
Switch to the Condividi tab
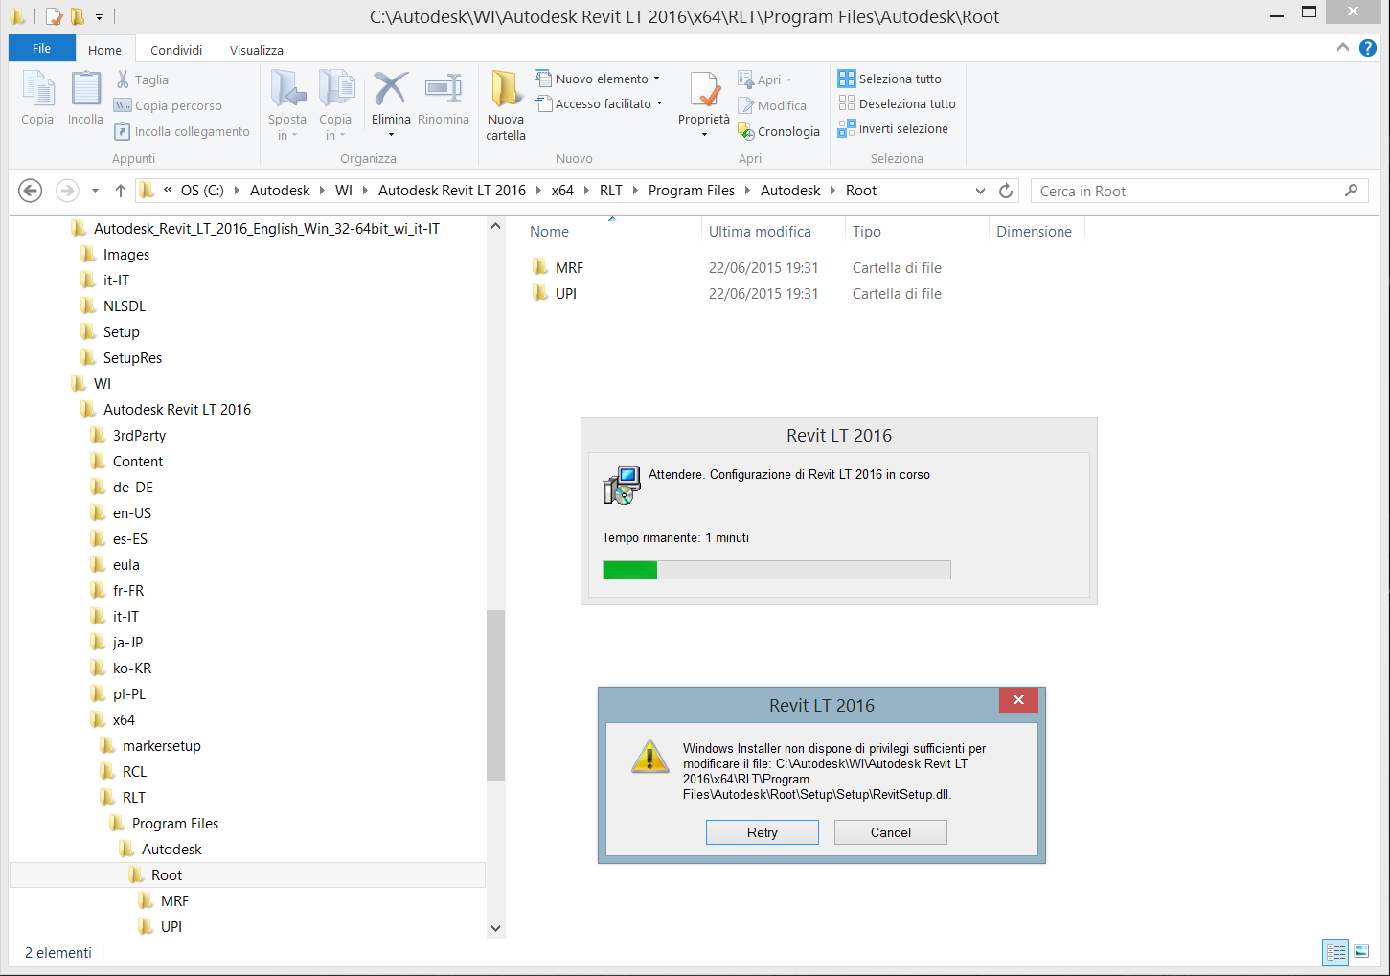point(176,50)
